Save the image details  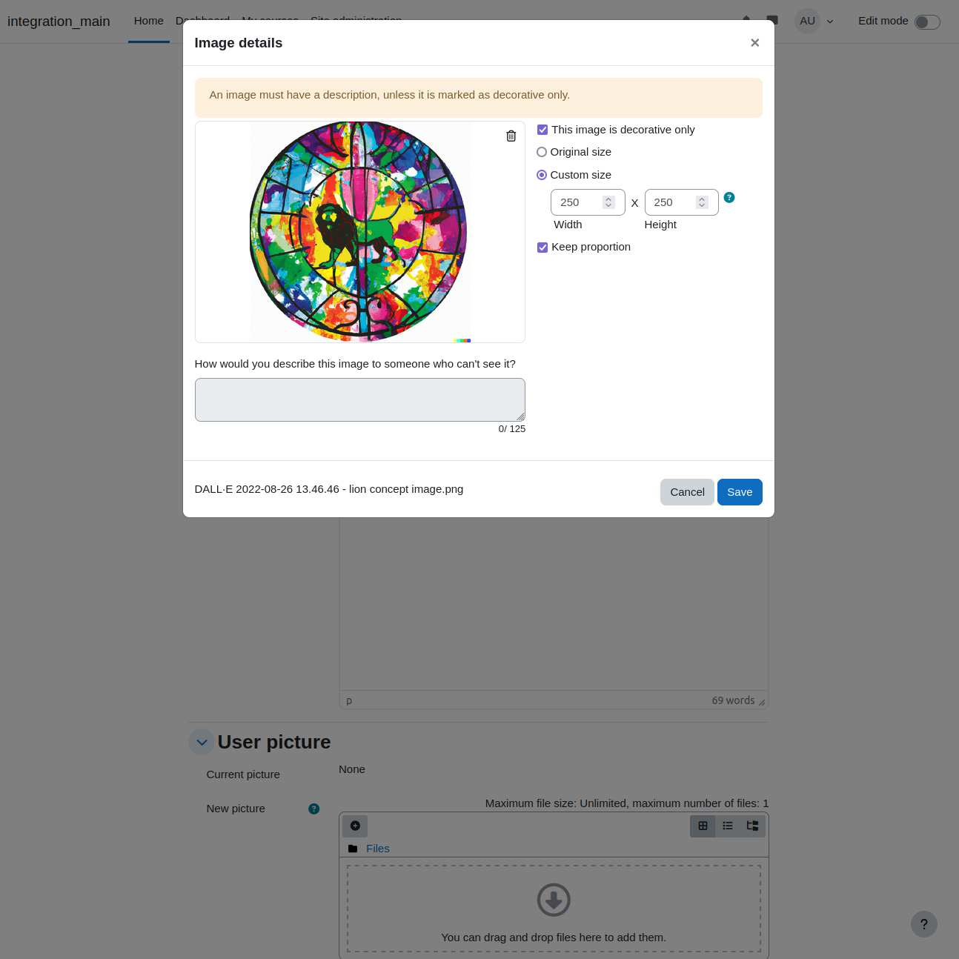coord(740,492)
